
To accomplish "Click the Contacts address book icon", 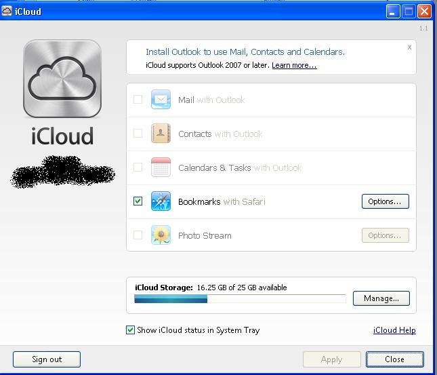I will [x=161, y=134].
